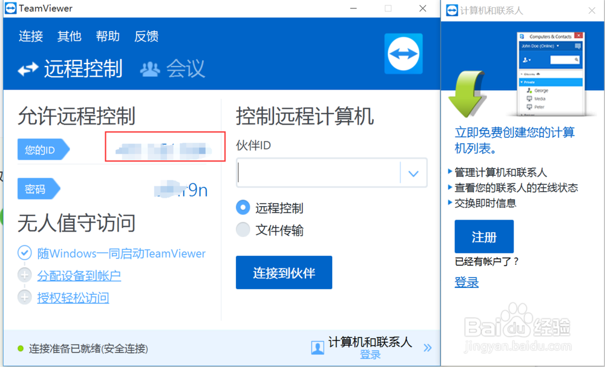Click the contact person icon in bottom bar
The height and width of the screenshot is (367, 605).
pos(318,348)
